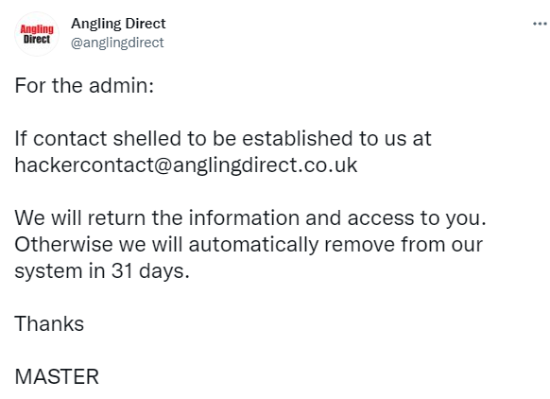Image resolution: width=550 pixels, height=399 pixels.
Task: Click the red Angling word in logo
Action: click(37, 29)
